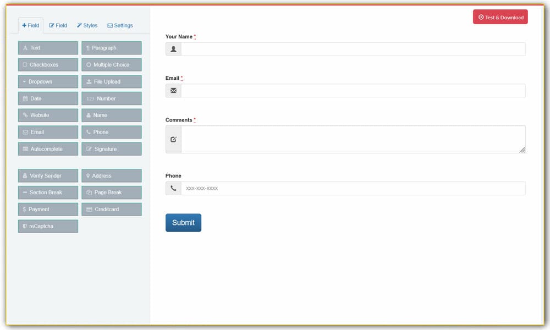Open the Styles tab
The width and height of the screenshot is (550, 330).
tap(87, 26)
